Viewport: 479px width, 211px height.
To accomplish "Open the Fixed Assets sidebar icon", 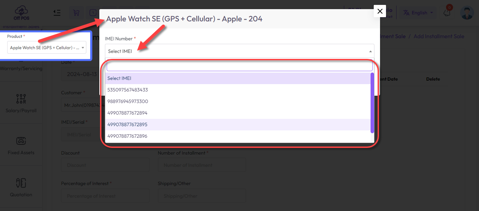I will (21, 141).
